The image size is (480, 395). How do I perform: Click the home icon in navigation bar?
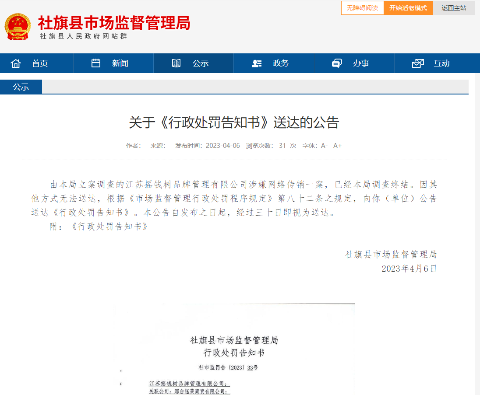point(16,63)
